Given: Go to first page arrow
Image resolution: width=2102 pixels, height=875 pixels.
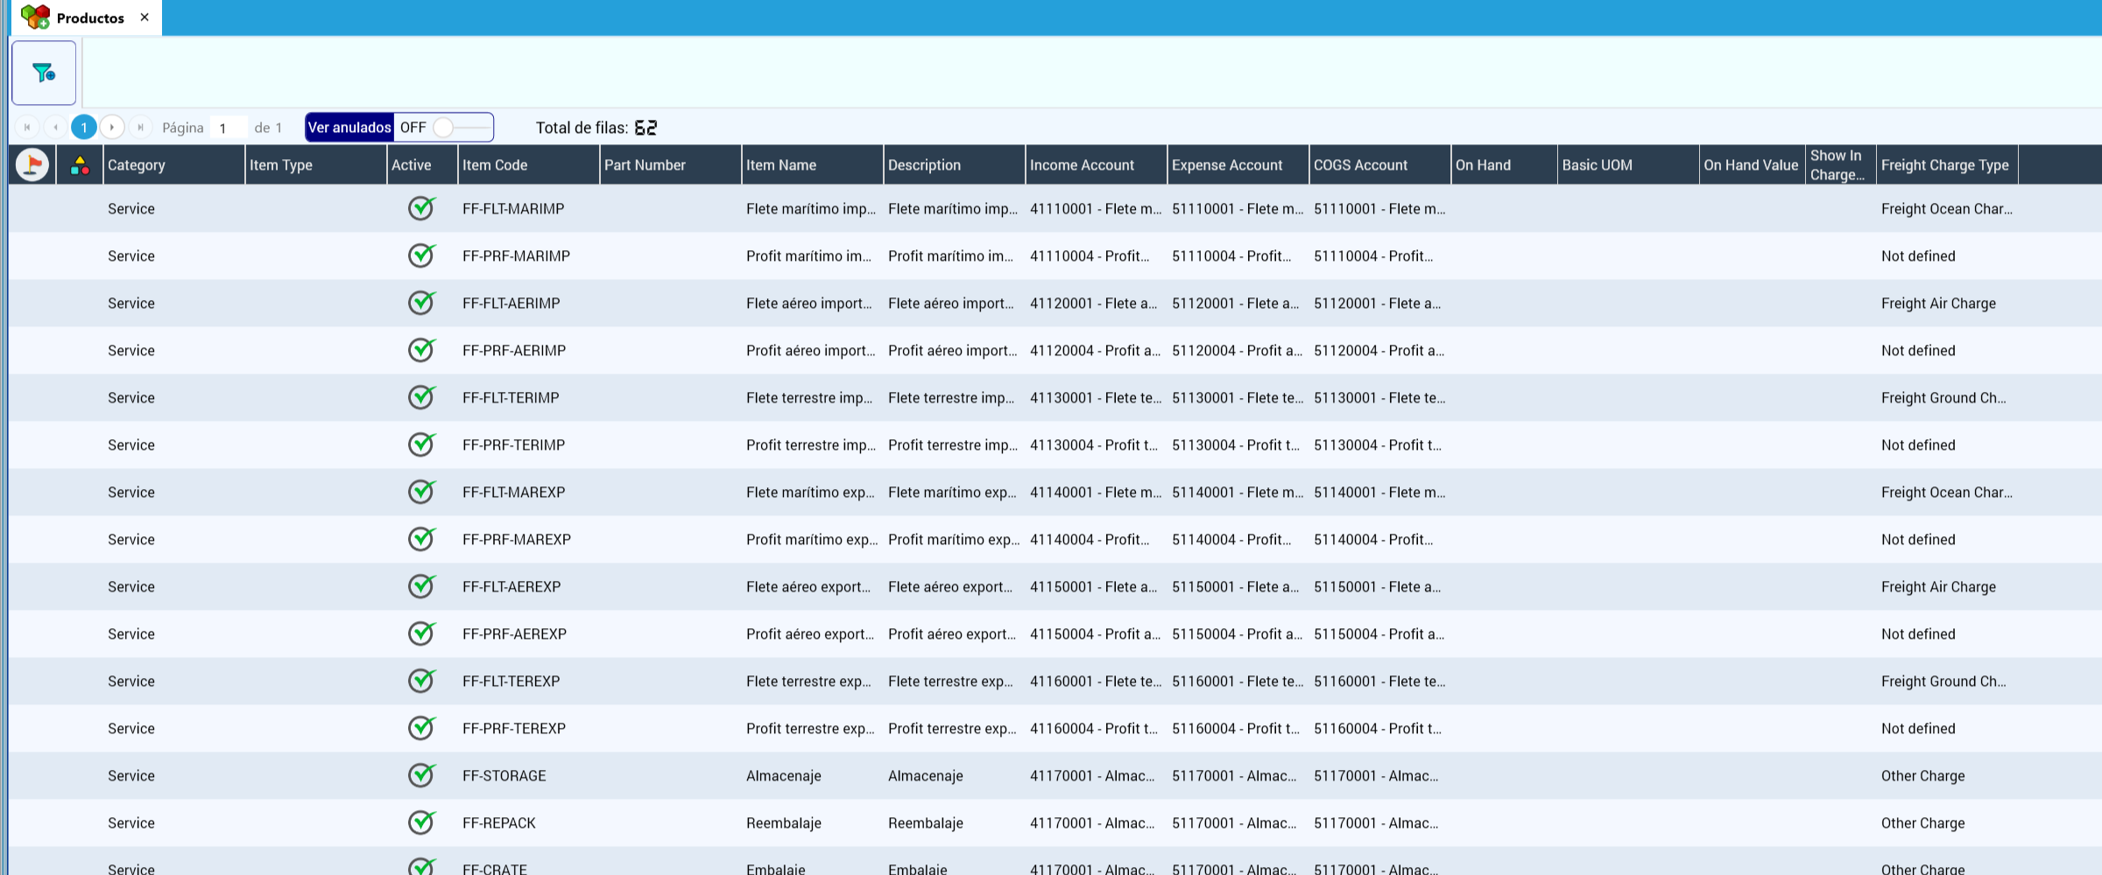Looking at the screenshot, I should 27,128.
